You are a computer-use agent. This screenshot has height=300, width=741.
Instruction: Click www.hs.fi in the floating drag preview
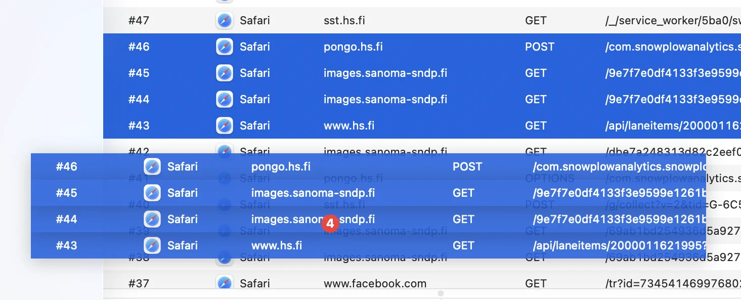277,245
